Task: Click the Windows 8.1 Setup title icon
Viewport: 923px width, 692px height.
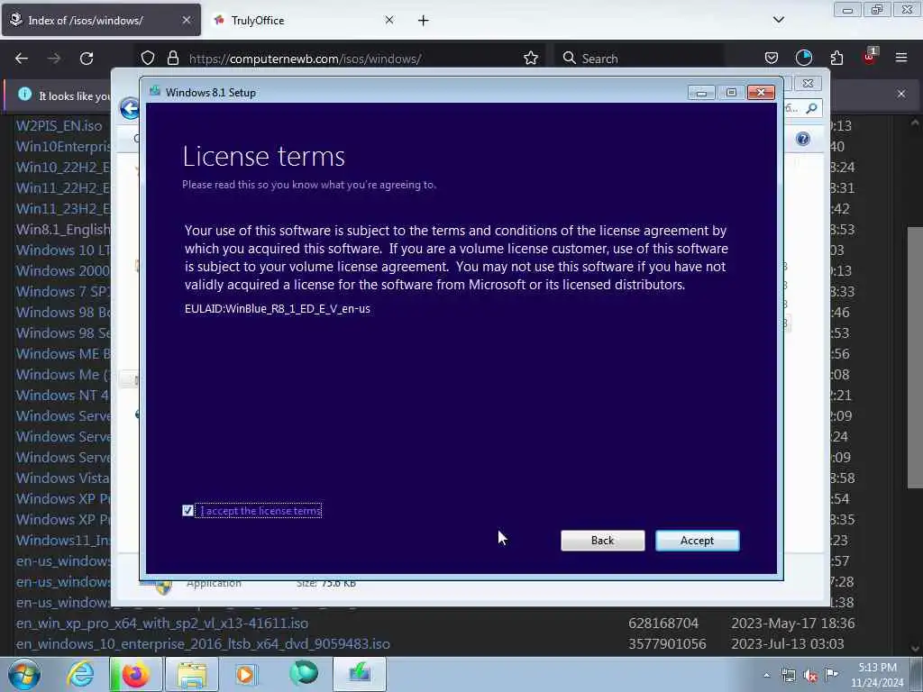Action: (155, 91)
